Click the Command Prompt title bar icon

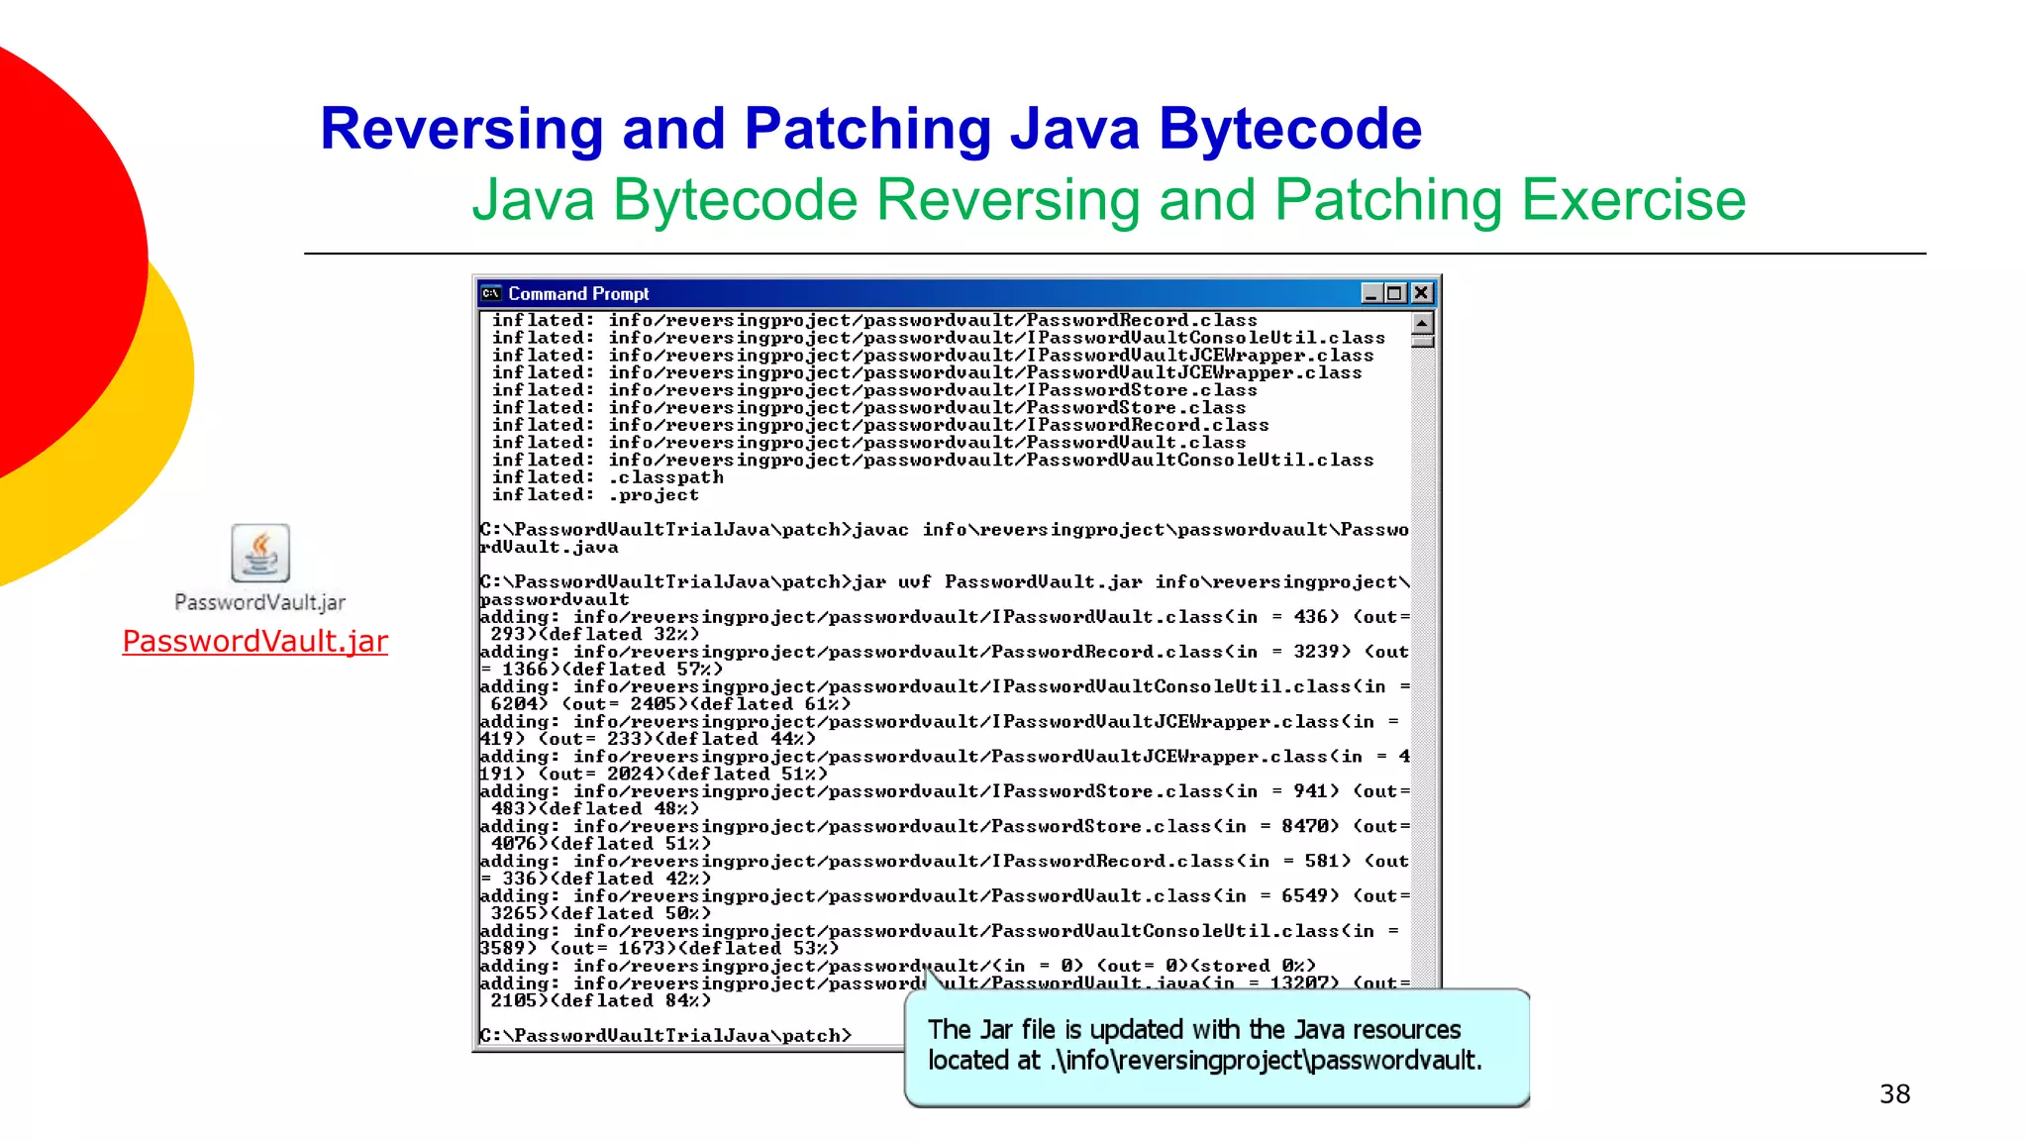(x=491, y=293)
